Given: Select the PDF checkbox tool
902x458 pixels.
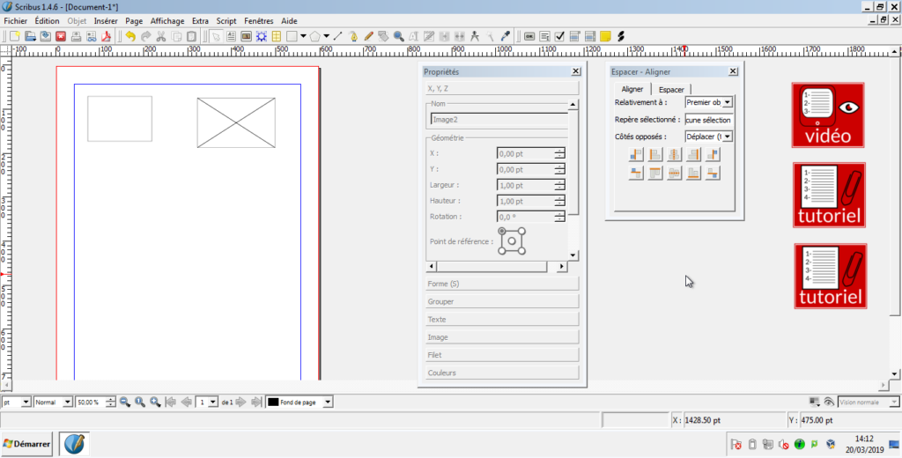Looking at the screenshot, I should (559, 36).
